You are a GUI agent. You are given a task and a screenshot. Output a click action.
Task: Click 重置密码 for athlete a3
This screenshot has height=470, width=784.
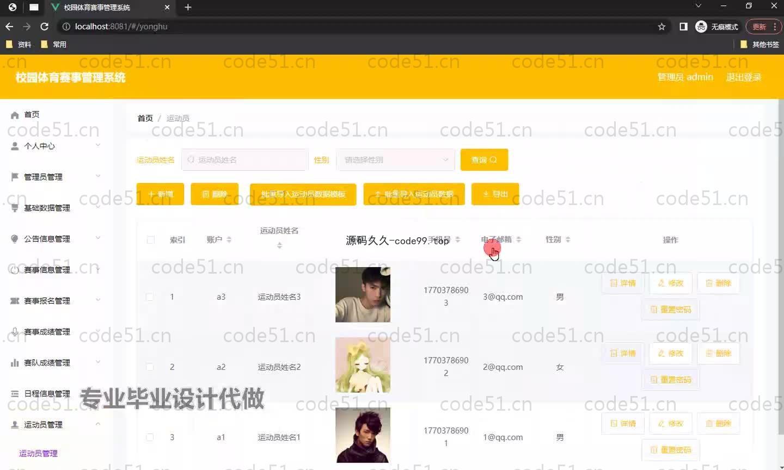[x=671, y=310]
